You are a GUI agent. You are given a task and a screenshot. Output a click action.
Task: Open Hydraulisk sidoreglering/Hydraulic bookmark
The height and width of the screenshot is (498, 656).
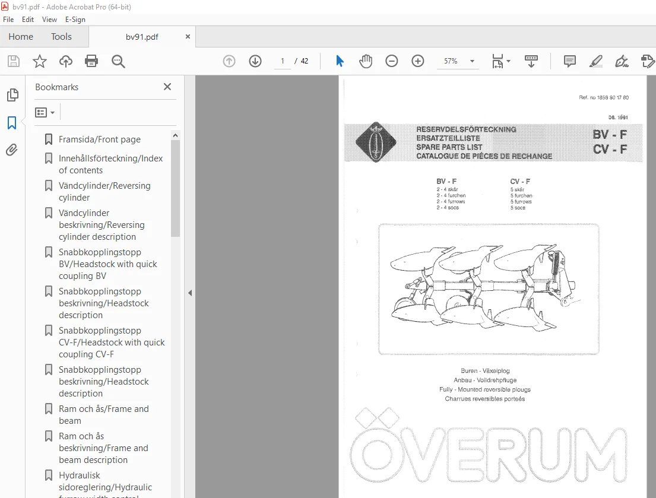pos(106,483)
